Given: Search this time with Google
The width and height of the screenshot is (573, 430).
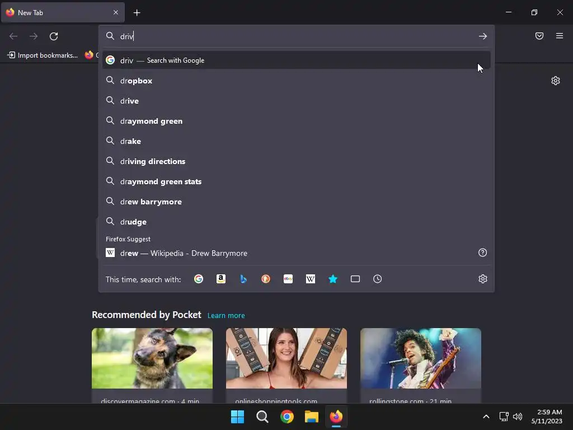Looking at the screenshot, I should point(199,279).
